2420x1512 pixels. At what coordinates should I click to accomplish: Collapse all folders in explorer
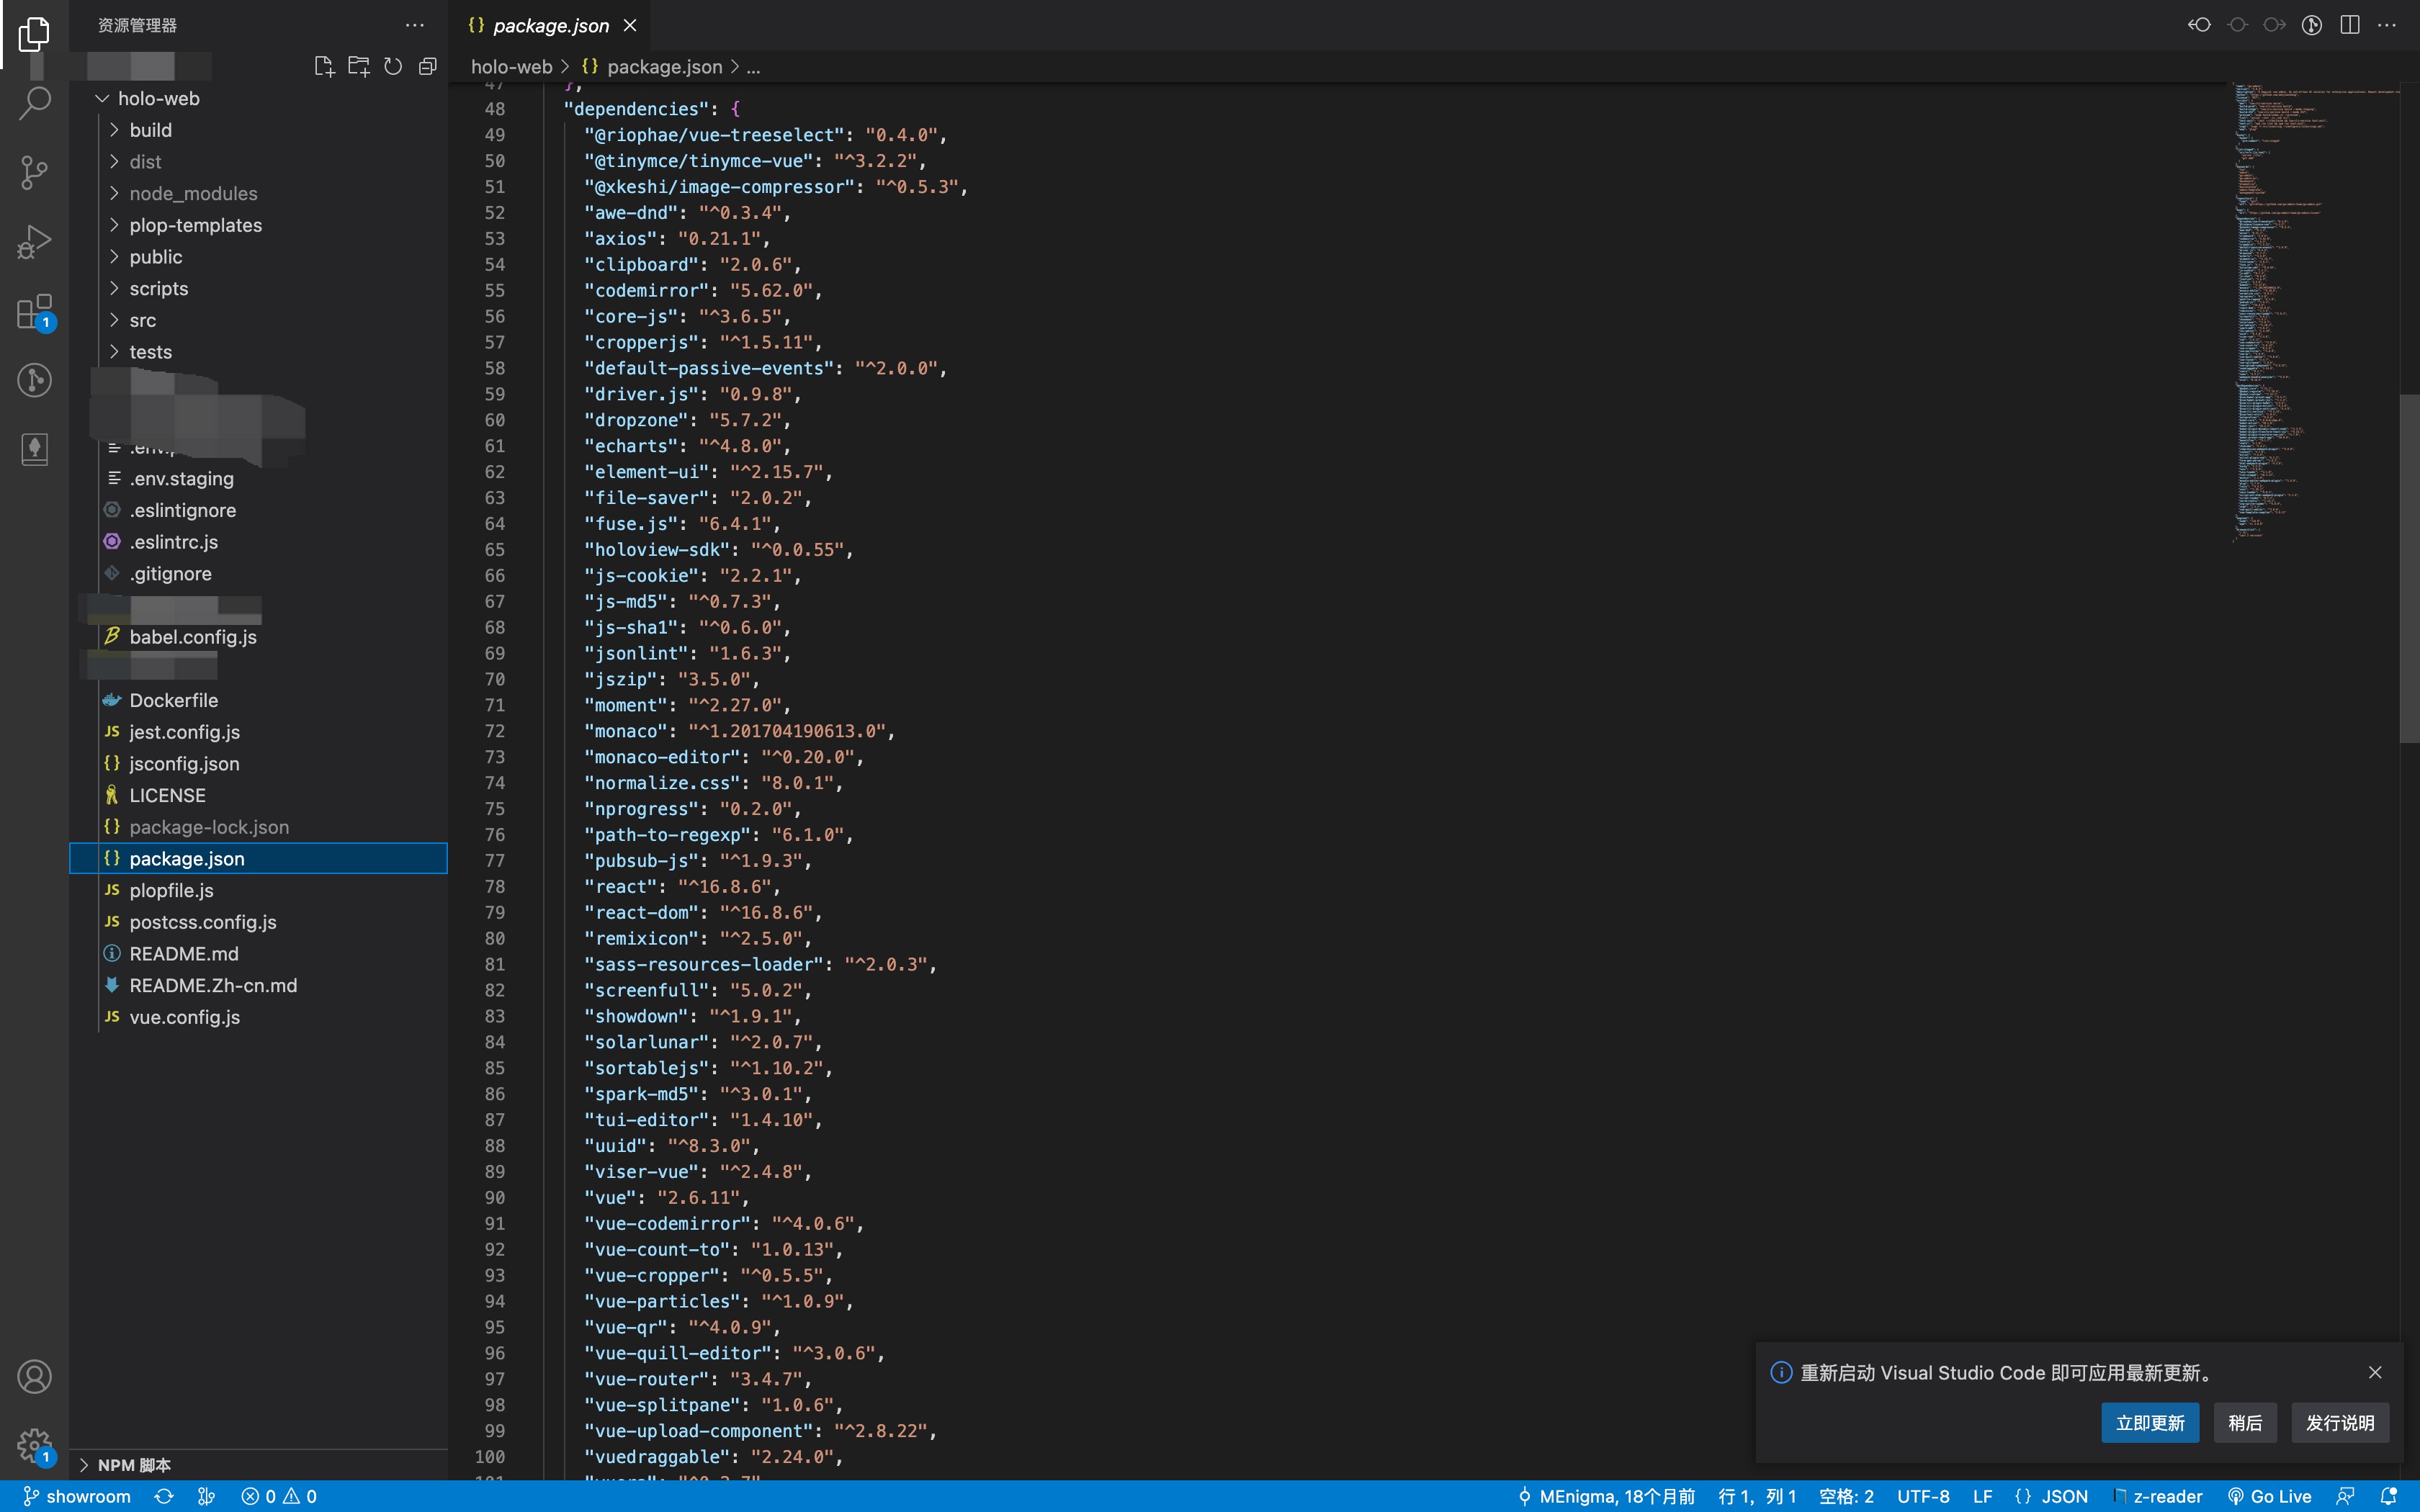[427, 66]
